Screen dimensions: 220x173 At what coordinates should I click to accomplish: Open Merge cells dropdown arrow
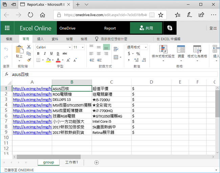pyautogui.click(x=120, y=57)
